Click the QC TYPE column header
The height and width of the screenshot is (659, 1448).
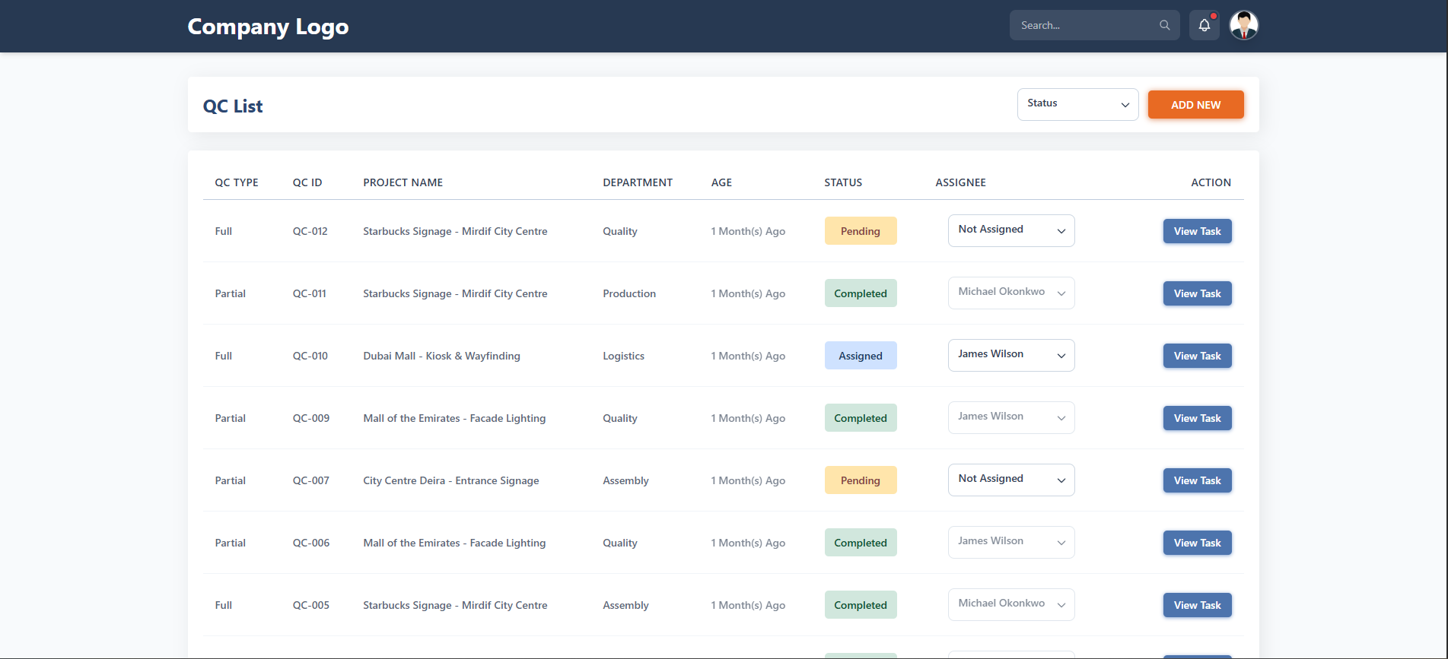(237, 182)
